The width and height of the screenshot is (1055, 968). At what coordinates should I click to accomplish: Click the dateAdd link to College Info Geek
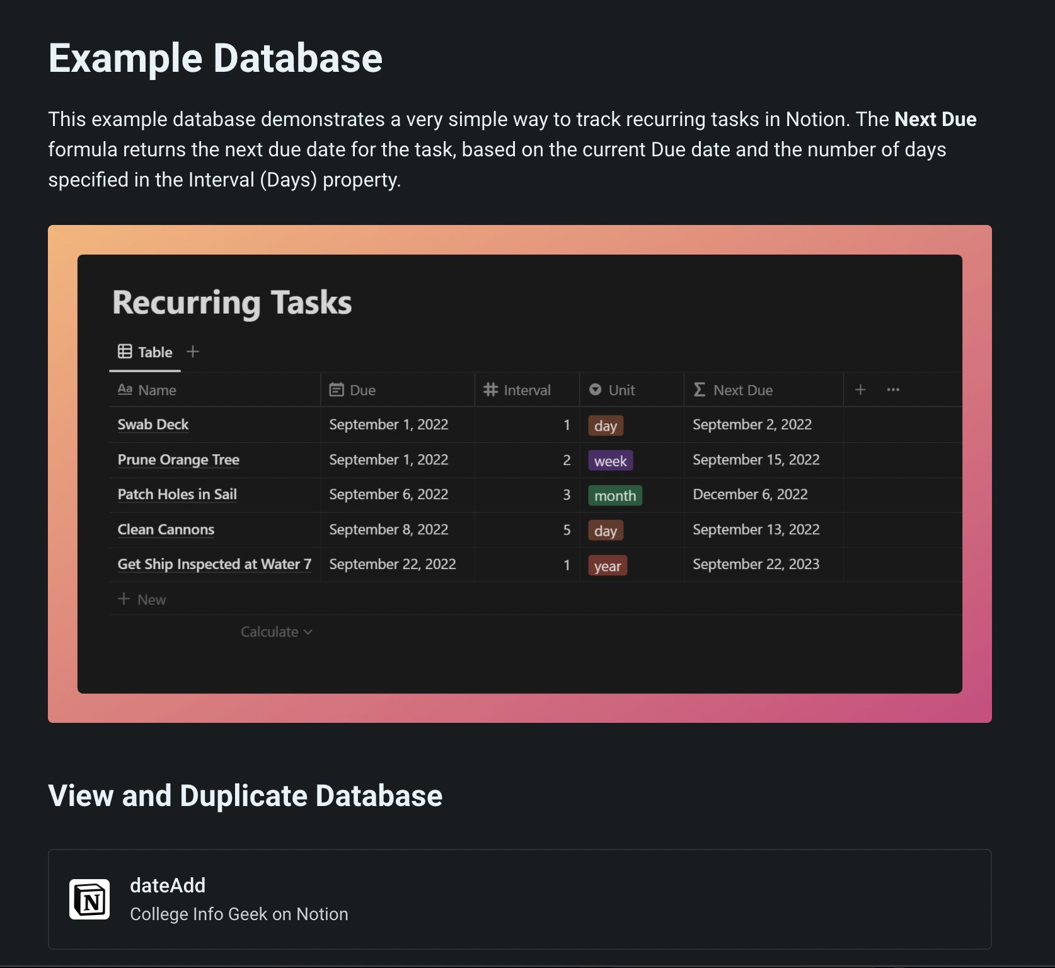pyautogui.click(x=167, y=885)
